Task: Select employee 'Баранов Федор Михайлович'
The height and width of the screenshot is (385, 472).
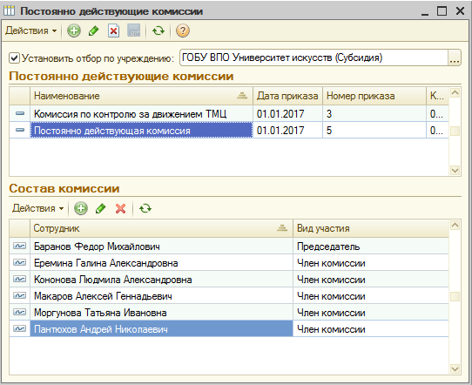Action: pos(97,247)
